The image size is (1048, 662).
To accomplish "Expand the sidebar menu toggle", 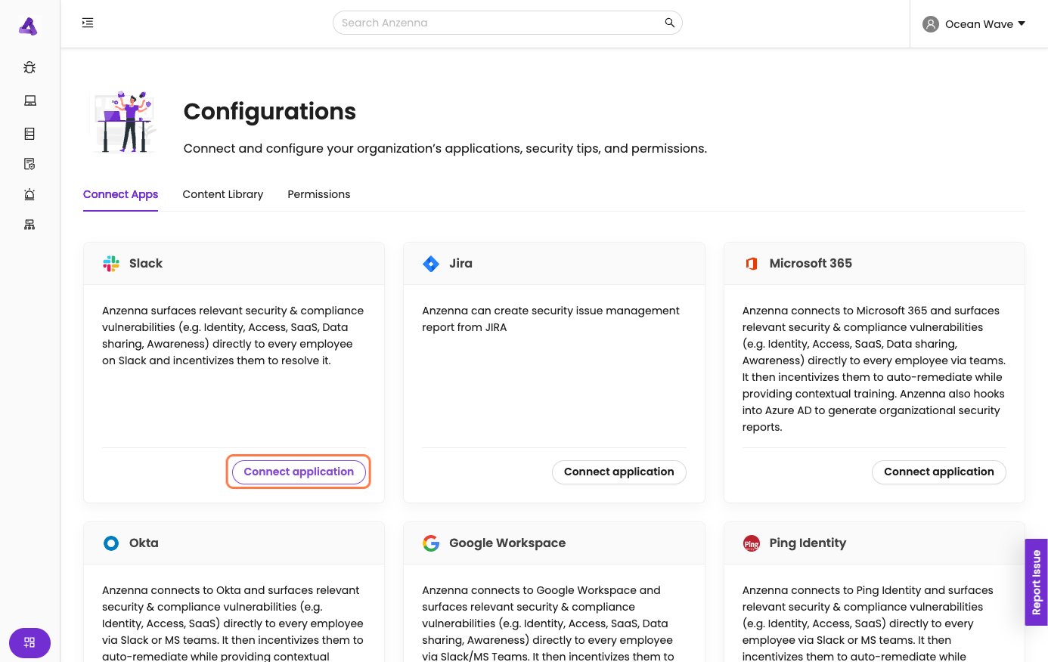I will click(88, 23).
